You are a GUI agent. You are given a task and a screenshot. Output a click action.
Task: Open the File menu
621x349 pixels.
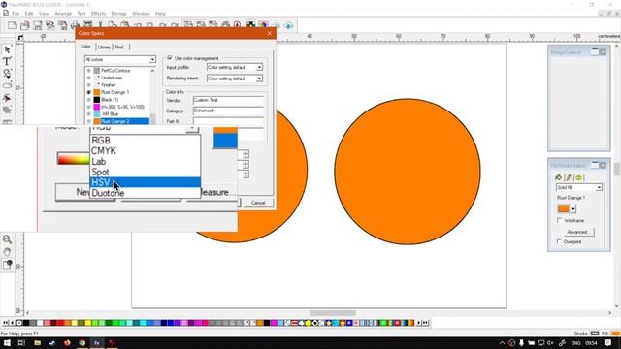(16, 13)
